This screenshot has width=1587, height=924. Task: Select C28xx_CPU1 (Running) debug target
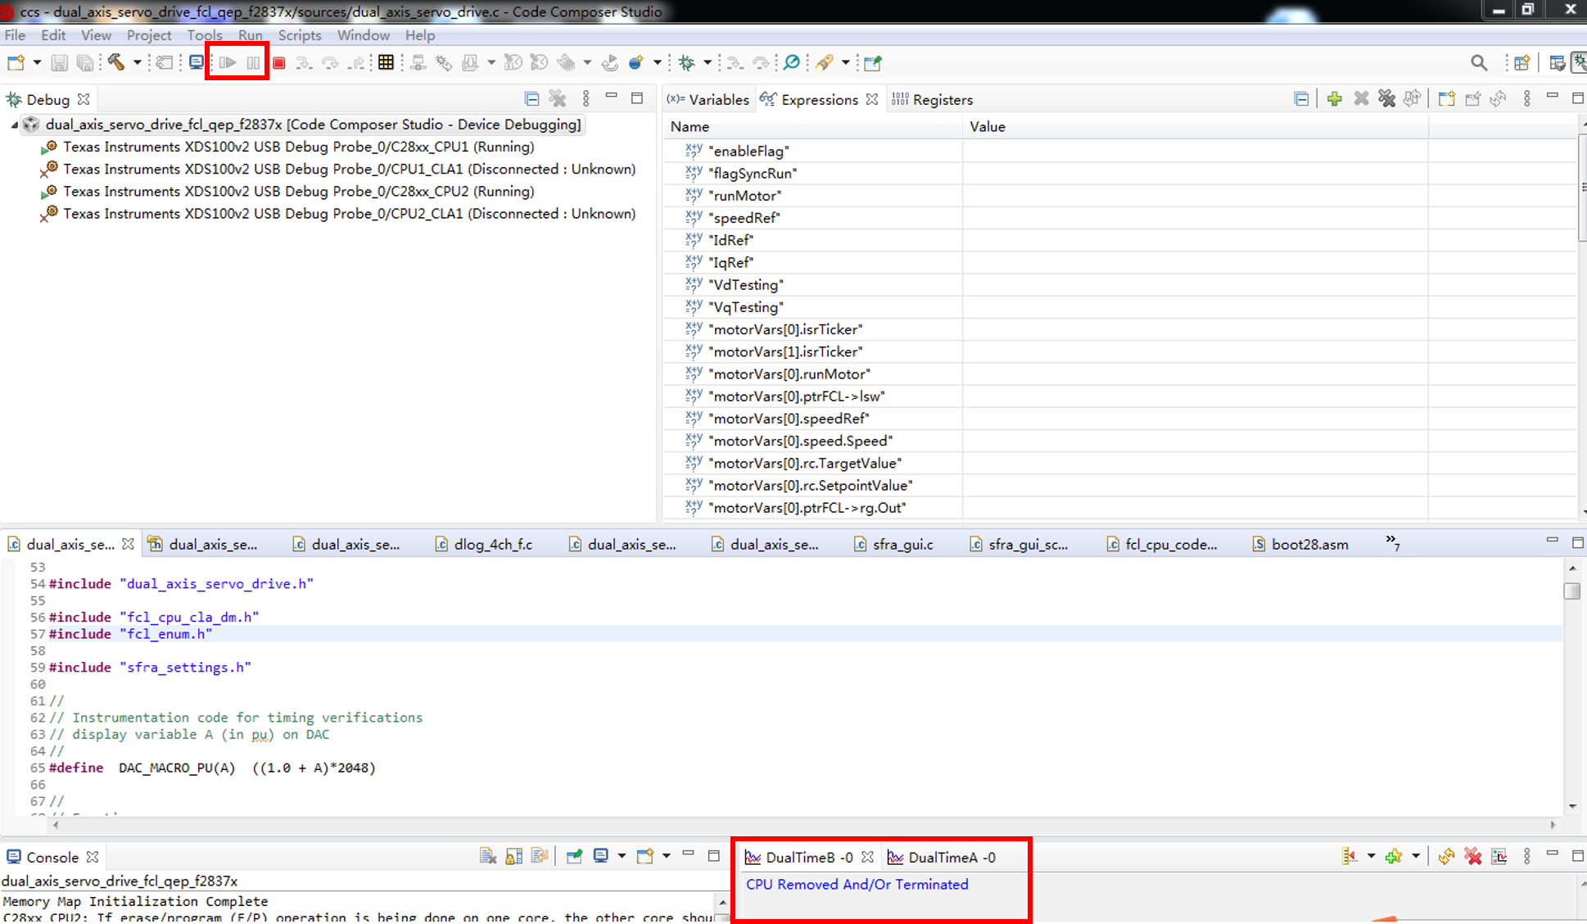click(298, 147)
